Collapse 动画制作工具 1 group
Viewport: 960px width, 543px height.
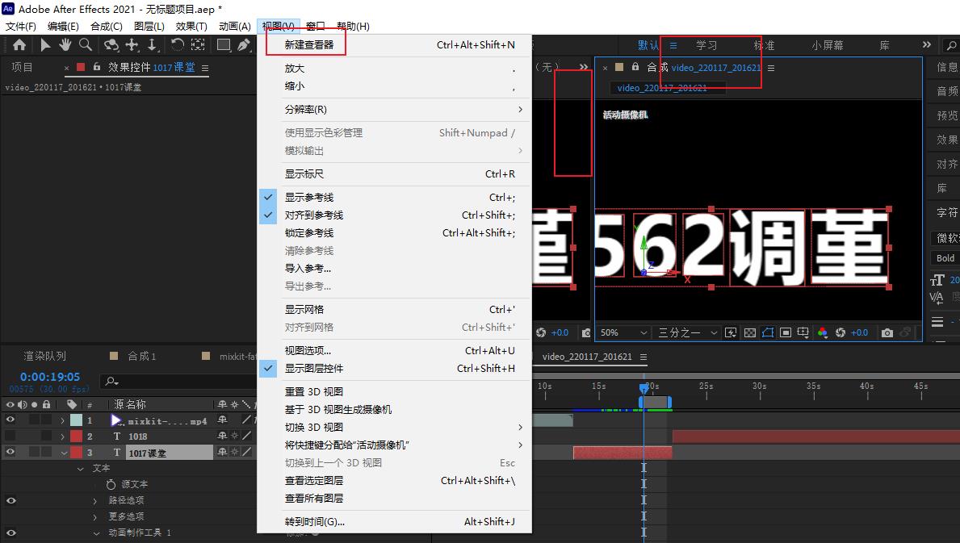(96, 533)
